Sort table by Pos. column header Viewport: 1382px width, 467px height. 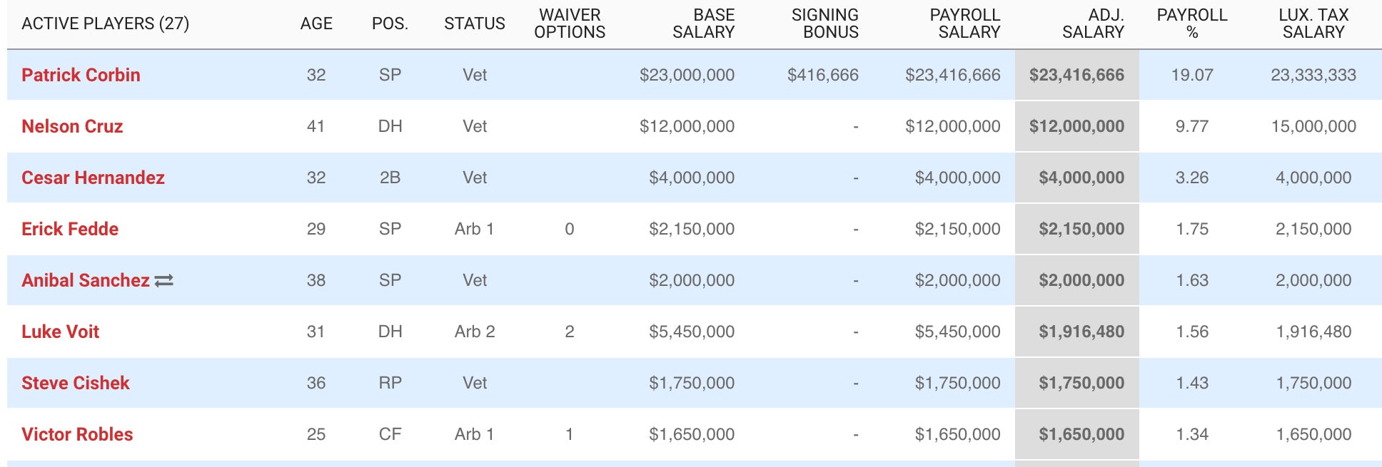(390, 24)
